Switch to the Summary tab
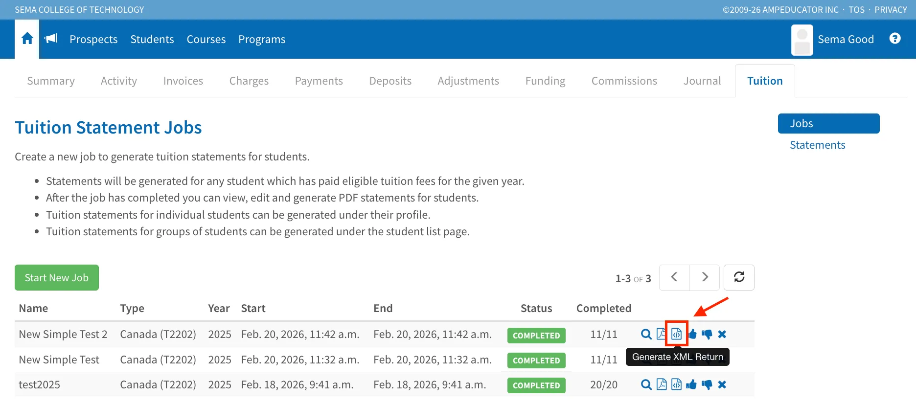This screenshot has height=405, width=916. (51, 81)
